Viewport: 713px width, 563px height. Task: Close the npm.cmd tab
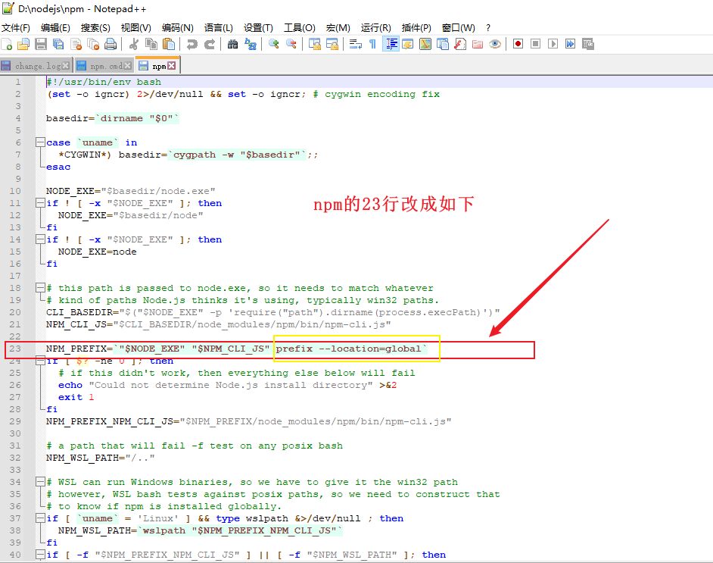click(x=128, y=65)
